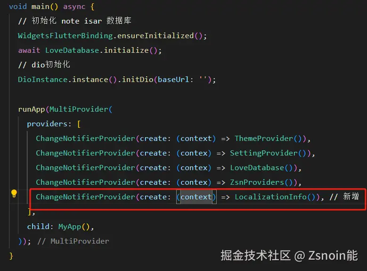Click the WidgetsFlutterBinding class name
The height and width of the screenshot is (271, 367).
pos(65,36)
